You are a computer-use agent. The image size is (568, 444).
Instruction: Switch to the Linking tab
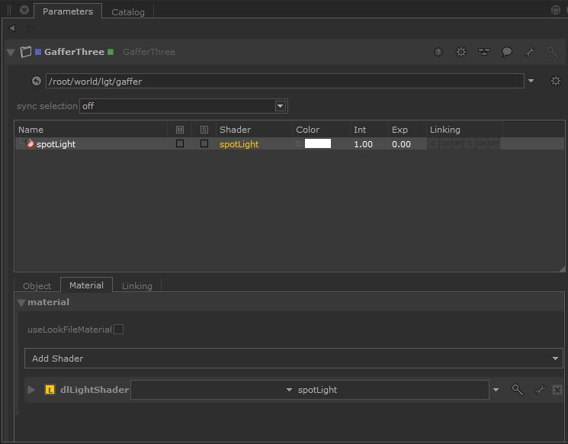click(137, 286)
